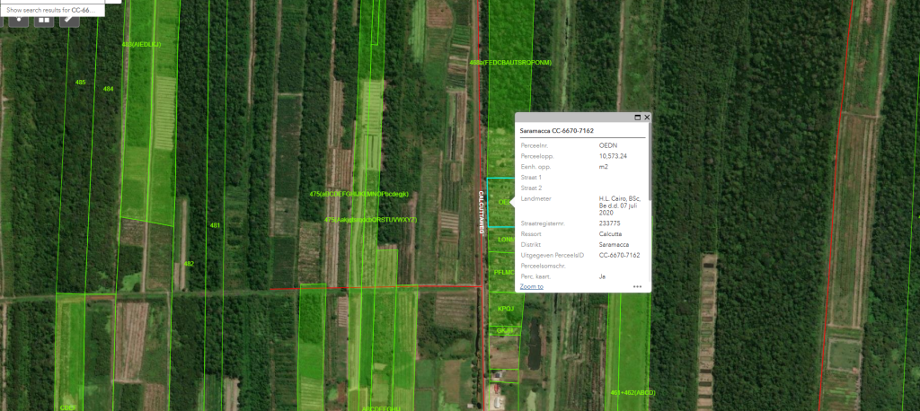920x411 pixels.
Task: Open the popup's three-dot actions menu
Action: [637, 286]
